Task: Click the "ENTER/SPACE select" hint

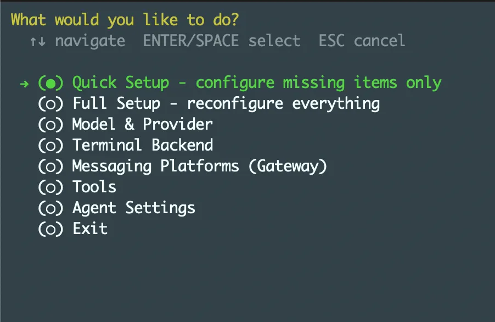Action: click(222, 41)
